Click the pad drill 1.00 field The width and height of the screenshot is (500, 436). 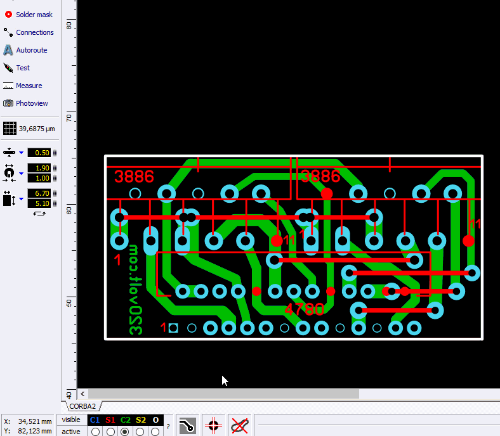click(39, 178)
